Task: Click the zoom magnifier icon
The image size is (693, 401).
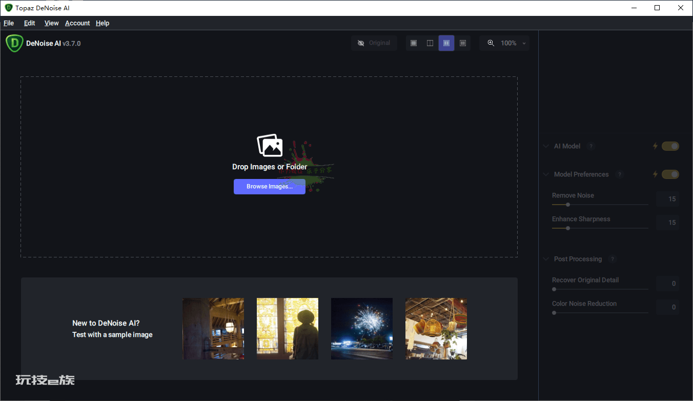Action: [x=491, y=43]
